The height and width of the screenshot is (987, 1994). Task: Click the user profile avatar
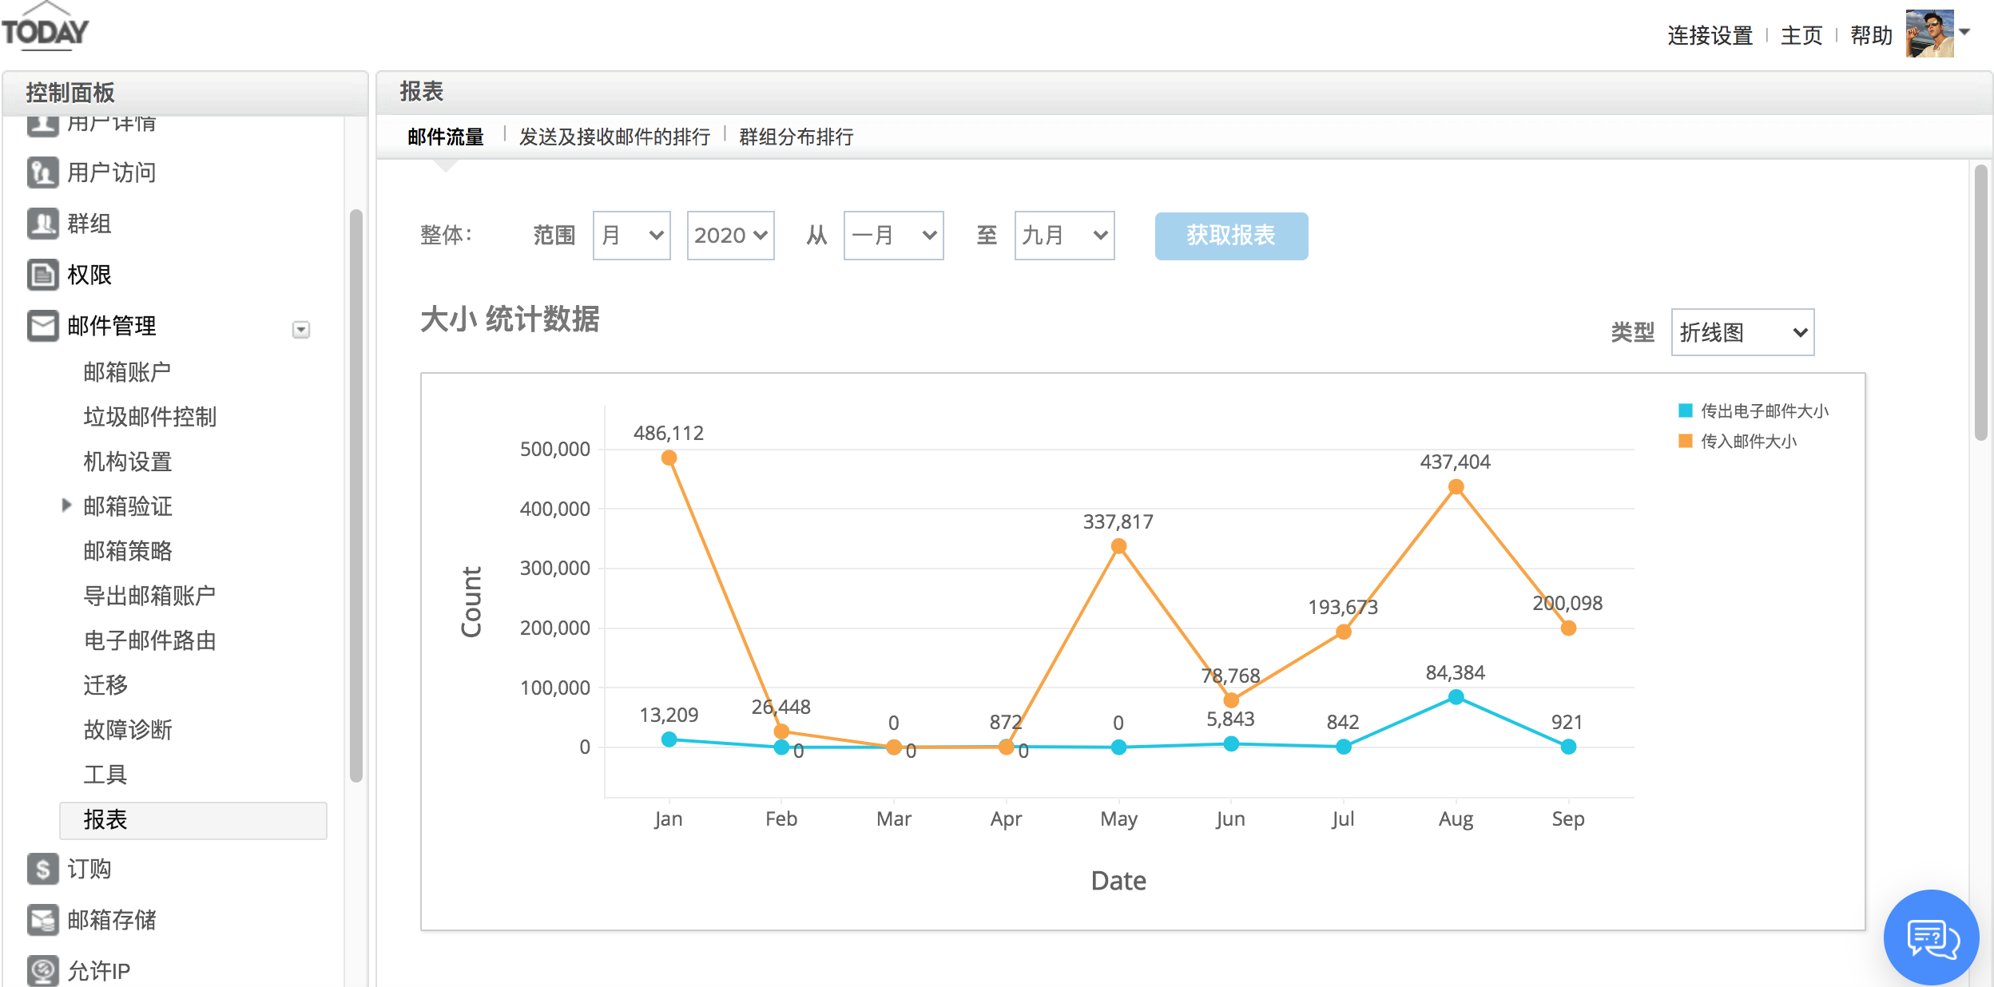(1929, 34)
